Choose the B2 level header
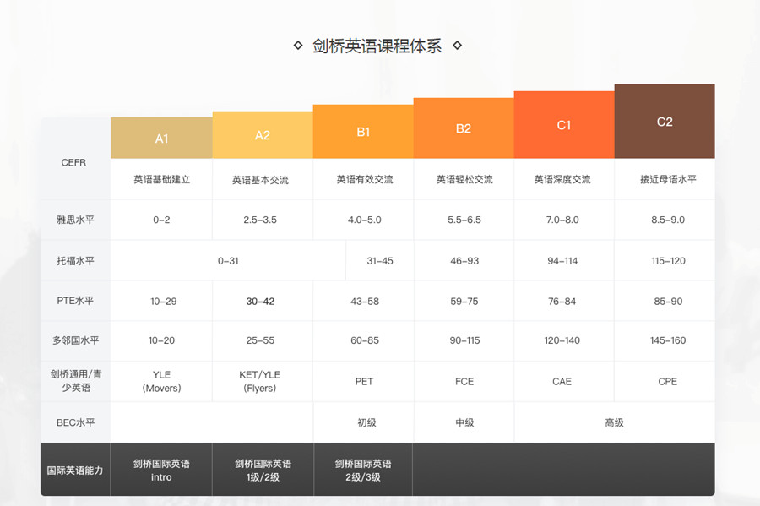The width and height of the screenshot is (760, 506). (464, 128)
